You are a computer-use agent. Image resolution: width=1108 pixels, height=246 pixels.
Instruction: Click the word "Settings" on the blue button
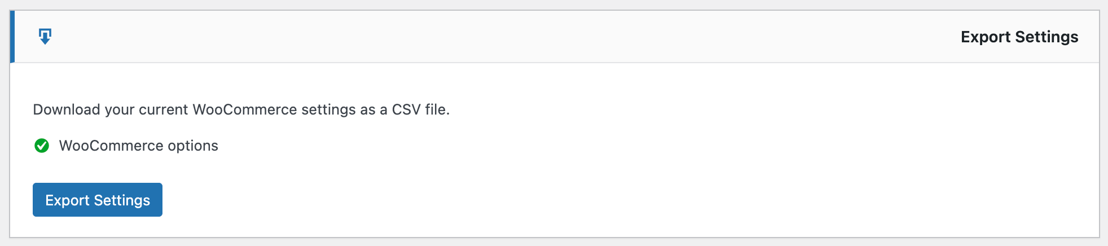point(122,200)
